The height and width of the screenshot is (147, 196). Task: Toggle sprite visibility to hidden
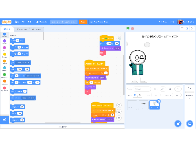pyautogui.click(x=139, y=95)
